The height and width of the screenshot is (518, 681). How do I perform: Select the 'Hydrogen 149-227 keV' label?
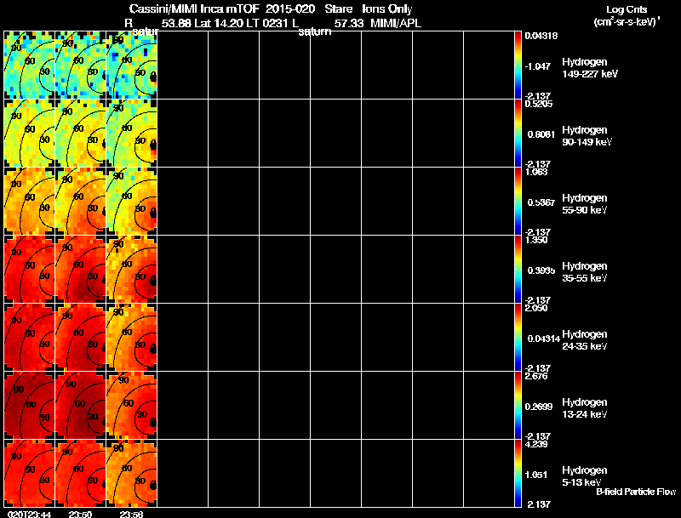(590, 68)
